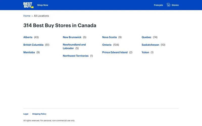Open Prince Edward Island stores
Screen dimensions: 202x126
tap(115, 52)
